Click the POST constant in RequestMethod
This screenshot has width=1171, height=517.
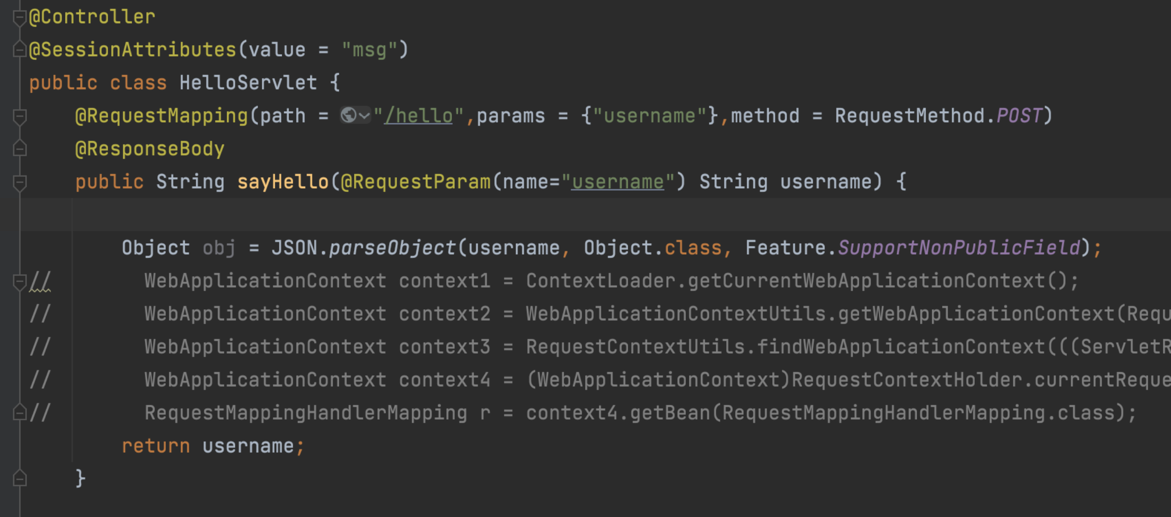point(1018,116)
